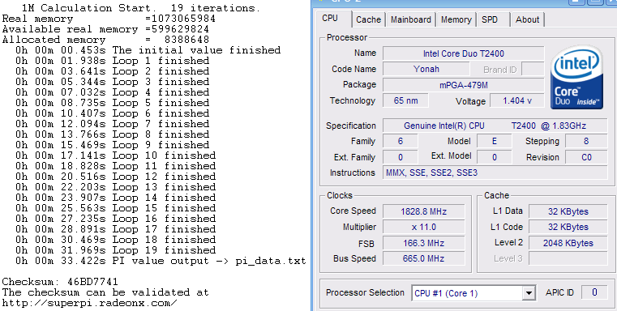The image size is (617, 311).
Task: Click the Level 2 value 2048 KBytes
Action: coord(568,243)
